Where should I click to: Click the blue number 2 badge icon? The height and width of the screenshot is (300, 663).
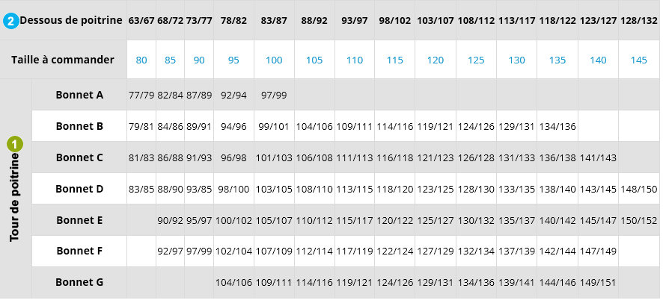pyautogui.click(x=11, y=21)
